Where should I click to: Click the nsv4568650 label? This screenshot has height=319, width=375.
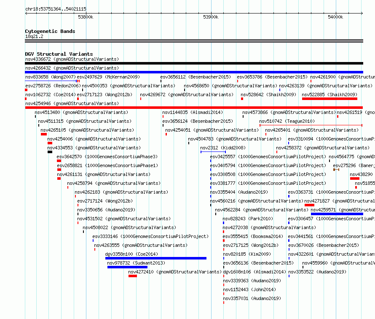[x=230, y=86]
